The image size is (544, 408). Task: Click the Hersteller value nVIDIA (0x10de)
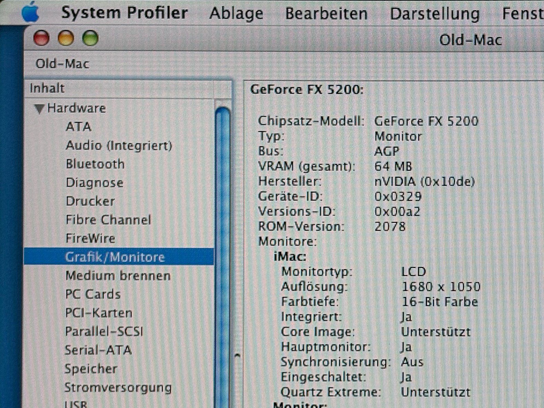click(424, 182)
